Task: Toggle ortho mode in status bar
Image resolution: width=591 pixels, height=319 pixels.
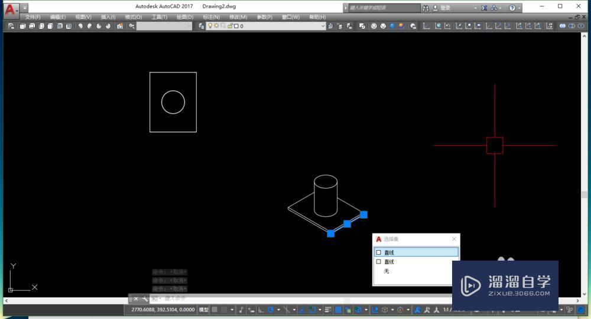Action: pyautogui.click(x=261, y=310)
